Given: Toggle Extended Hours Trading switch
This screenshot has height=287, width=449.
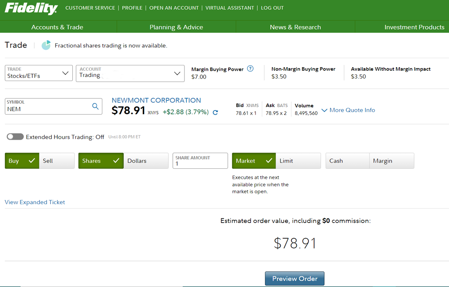Looking at the screenshot, I should tap(15, 137).
